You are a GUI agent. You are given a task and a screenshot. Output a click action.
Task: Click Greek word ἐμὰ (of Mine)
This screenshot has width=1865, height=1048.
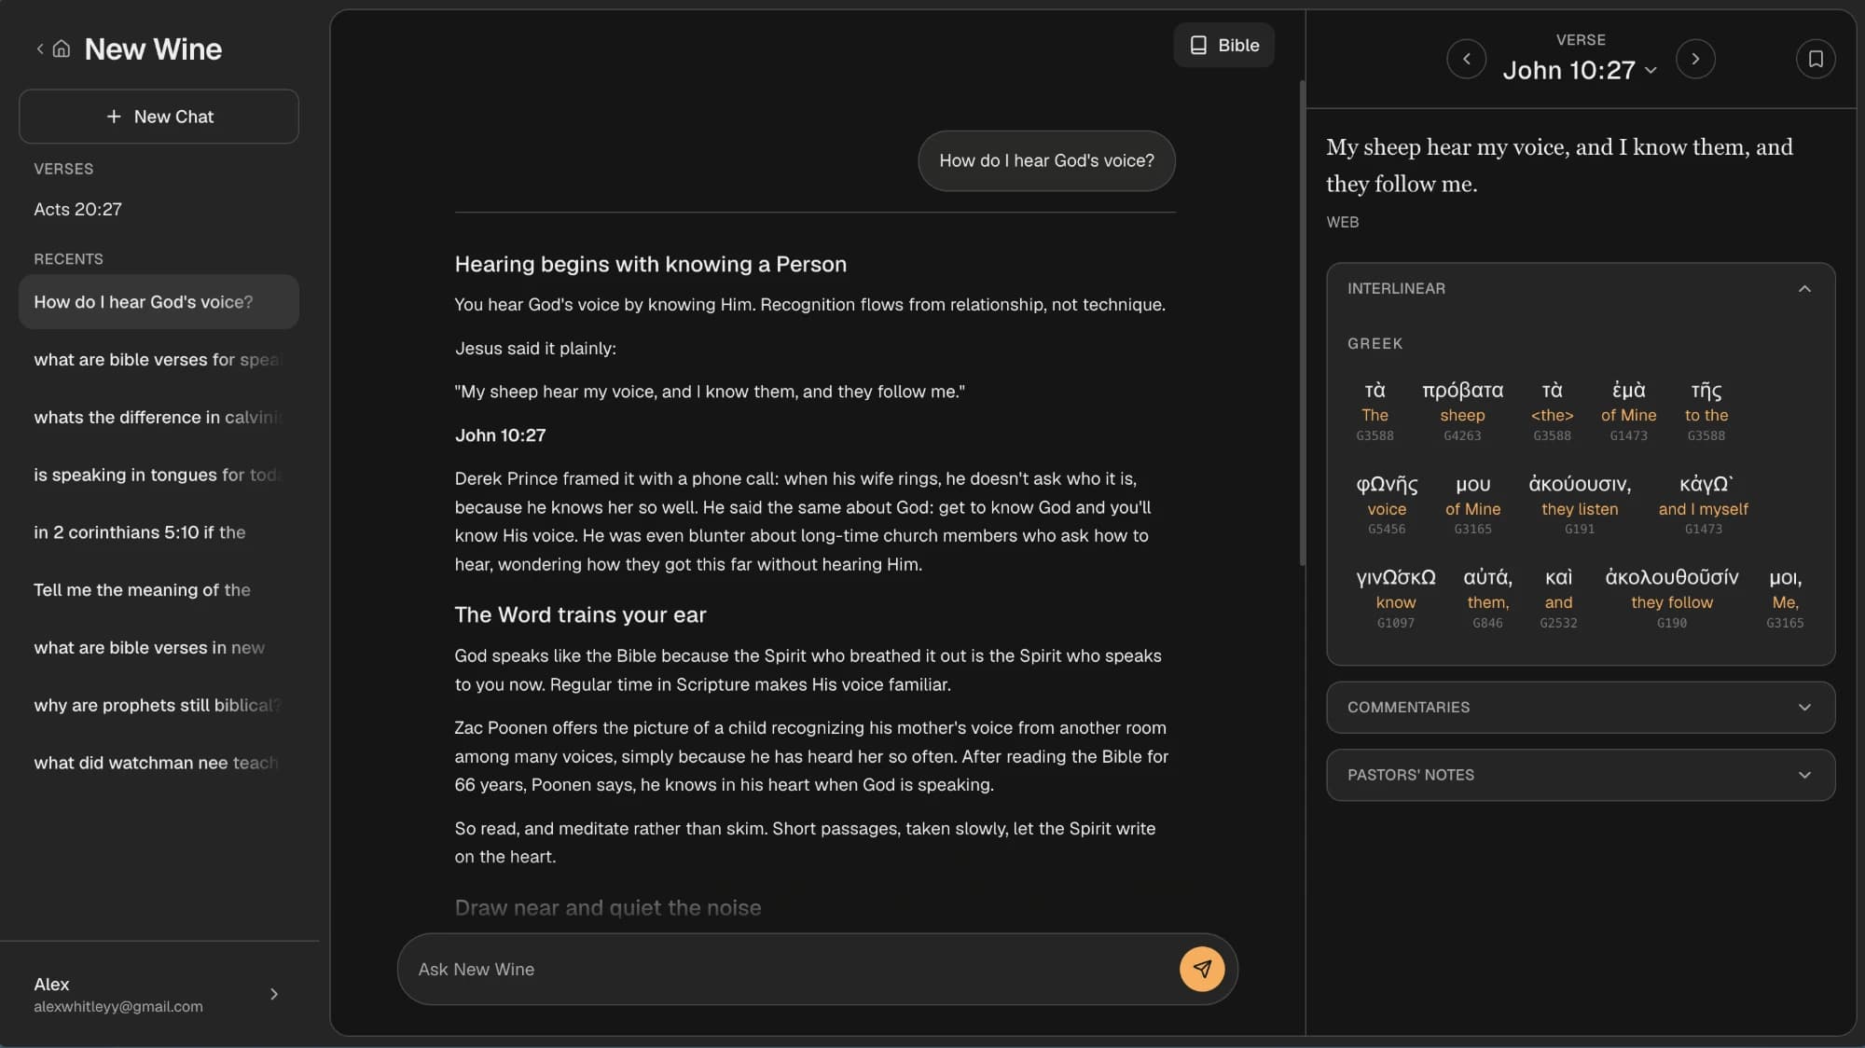coord(1629,390)
